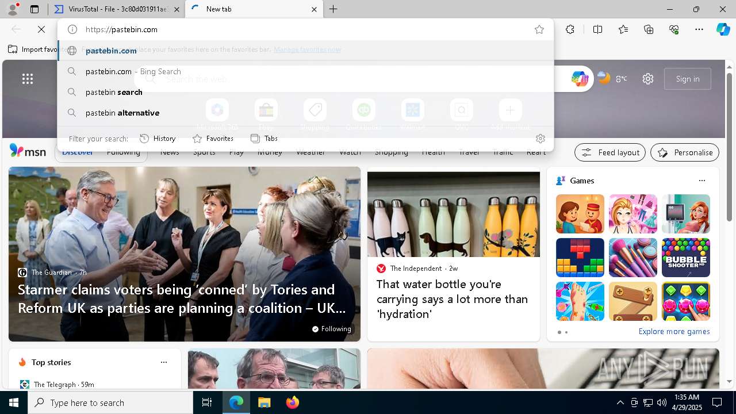The image size is (736, 414).
Task: Open Top stories more options
Action: tap(164, 362)
